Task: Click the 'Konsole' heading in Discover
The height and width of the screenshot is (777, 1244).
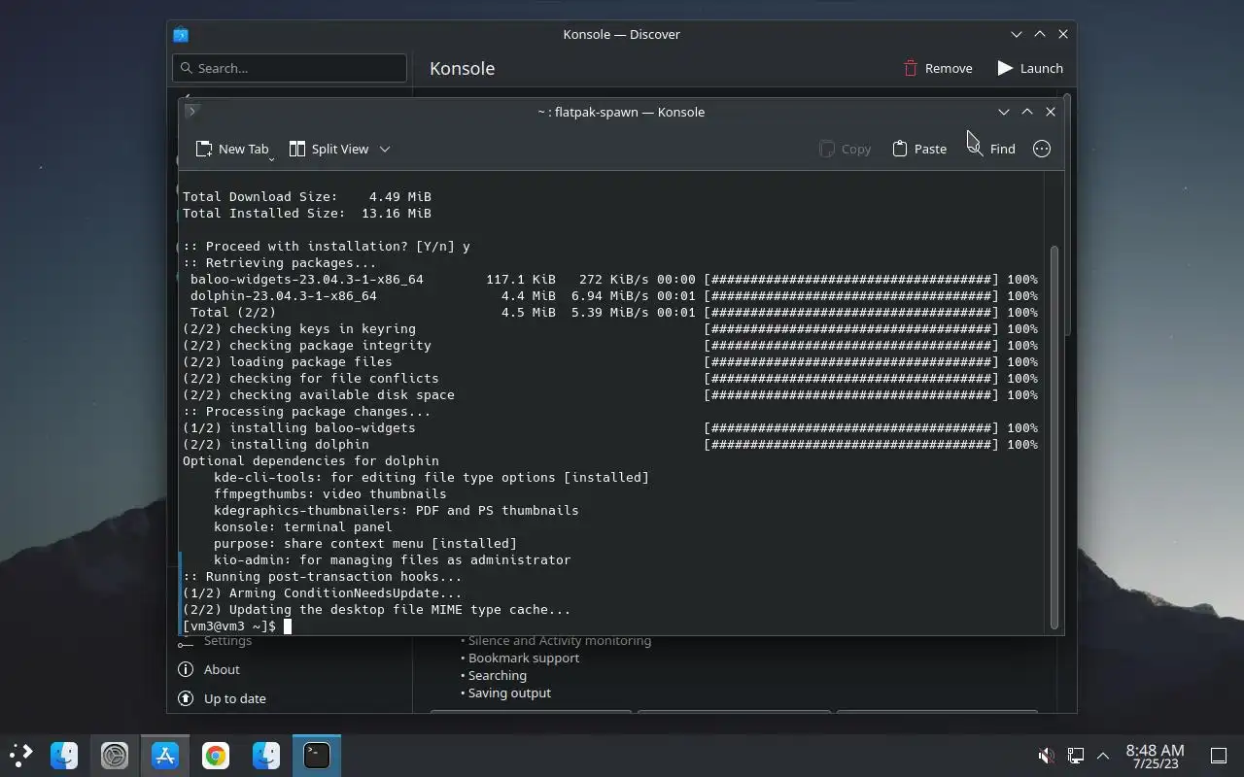Action: (x=463, y=68)
